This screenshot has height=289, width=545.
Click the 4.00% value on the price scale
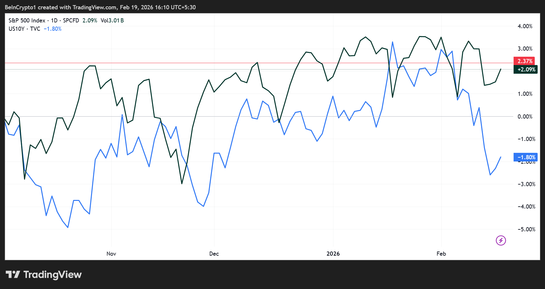point(525,26)
